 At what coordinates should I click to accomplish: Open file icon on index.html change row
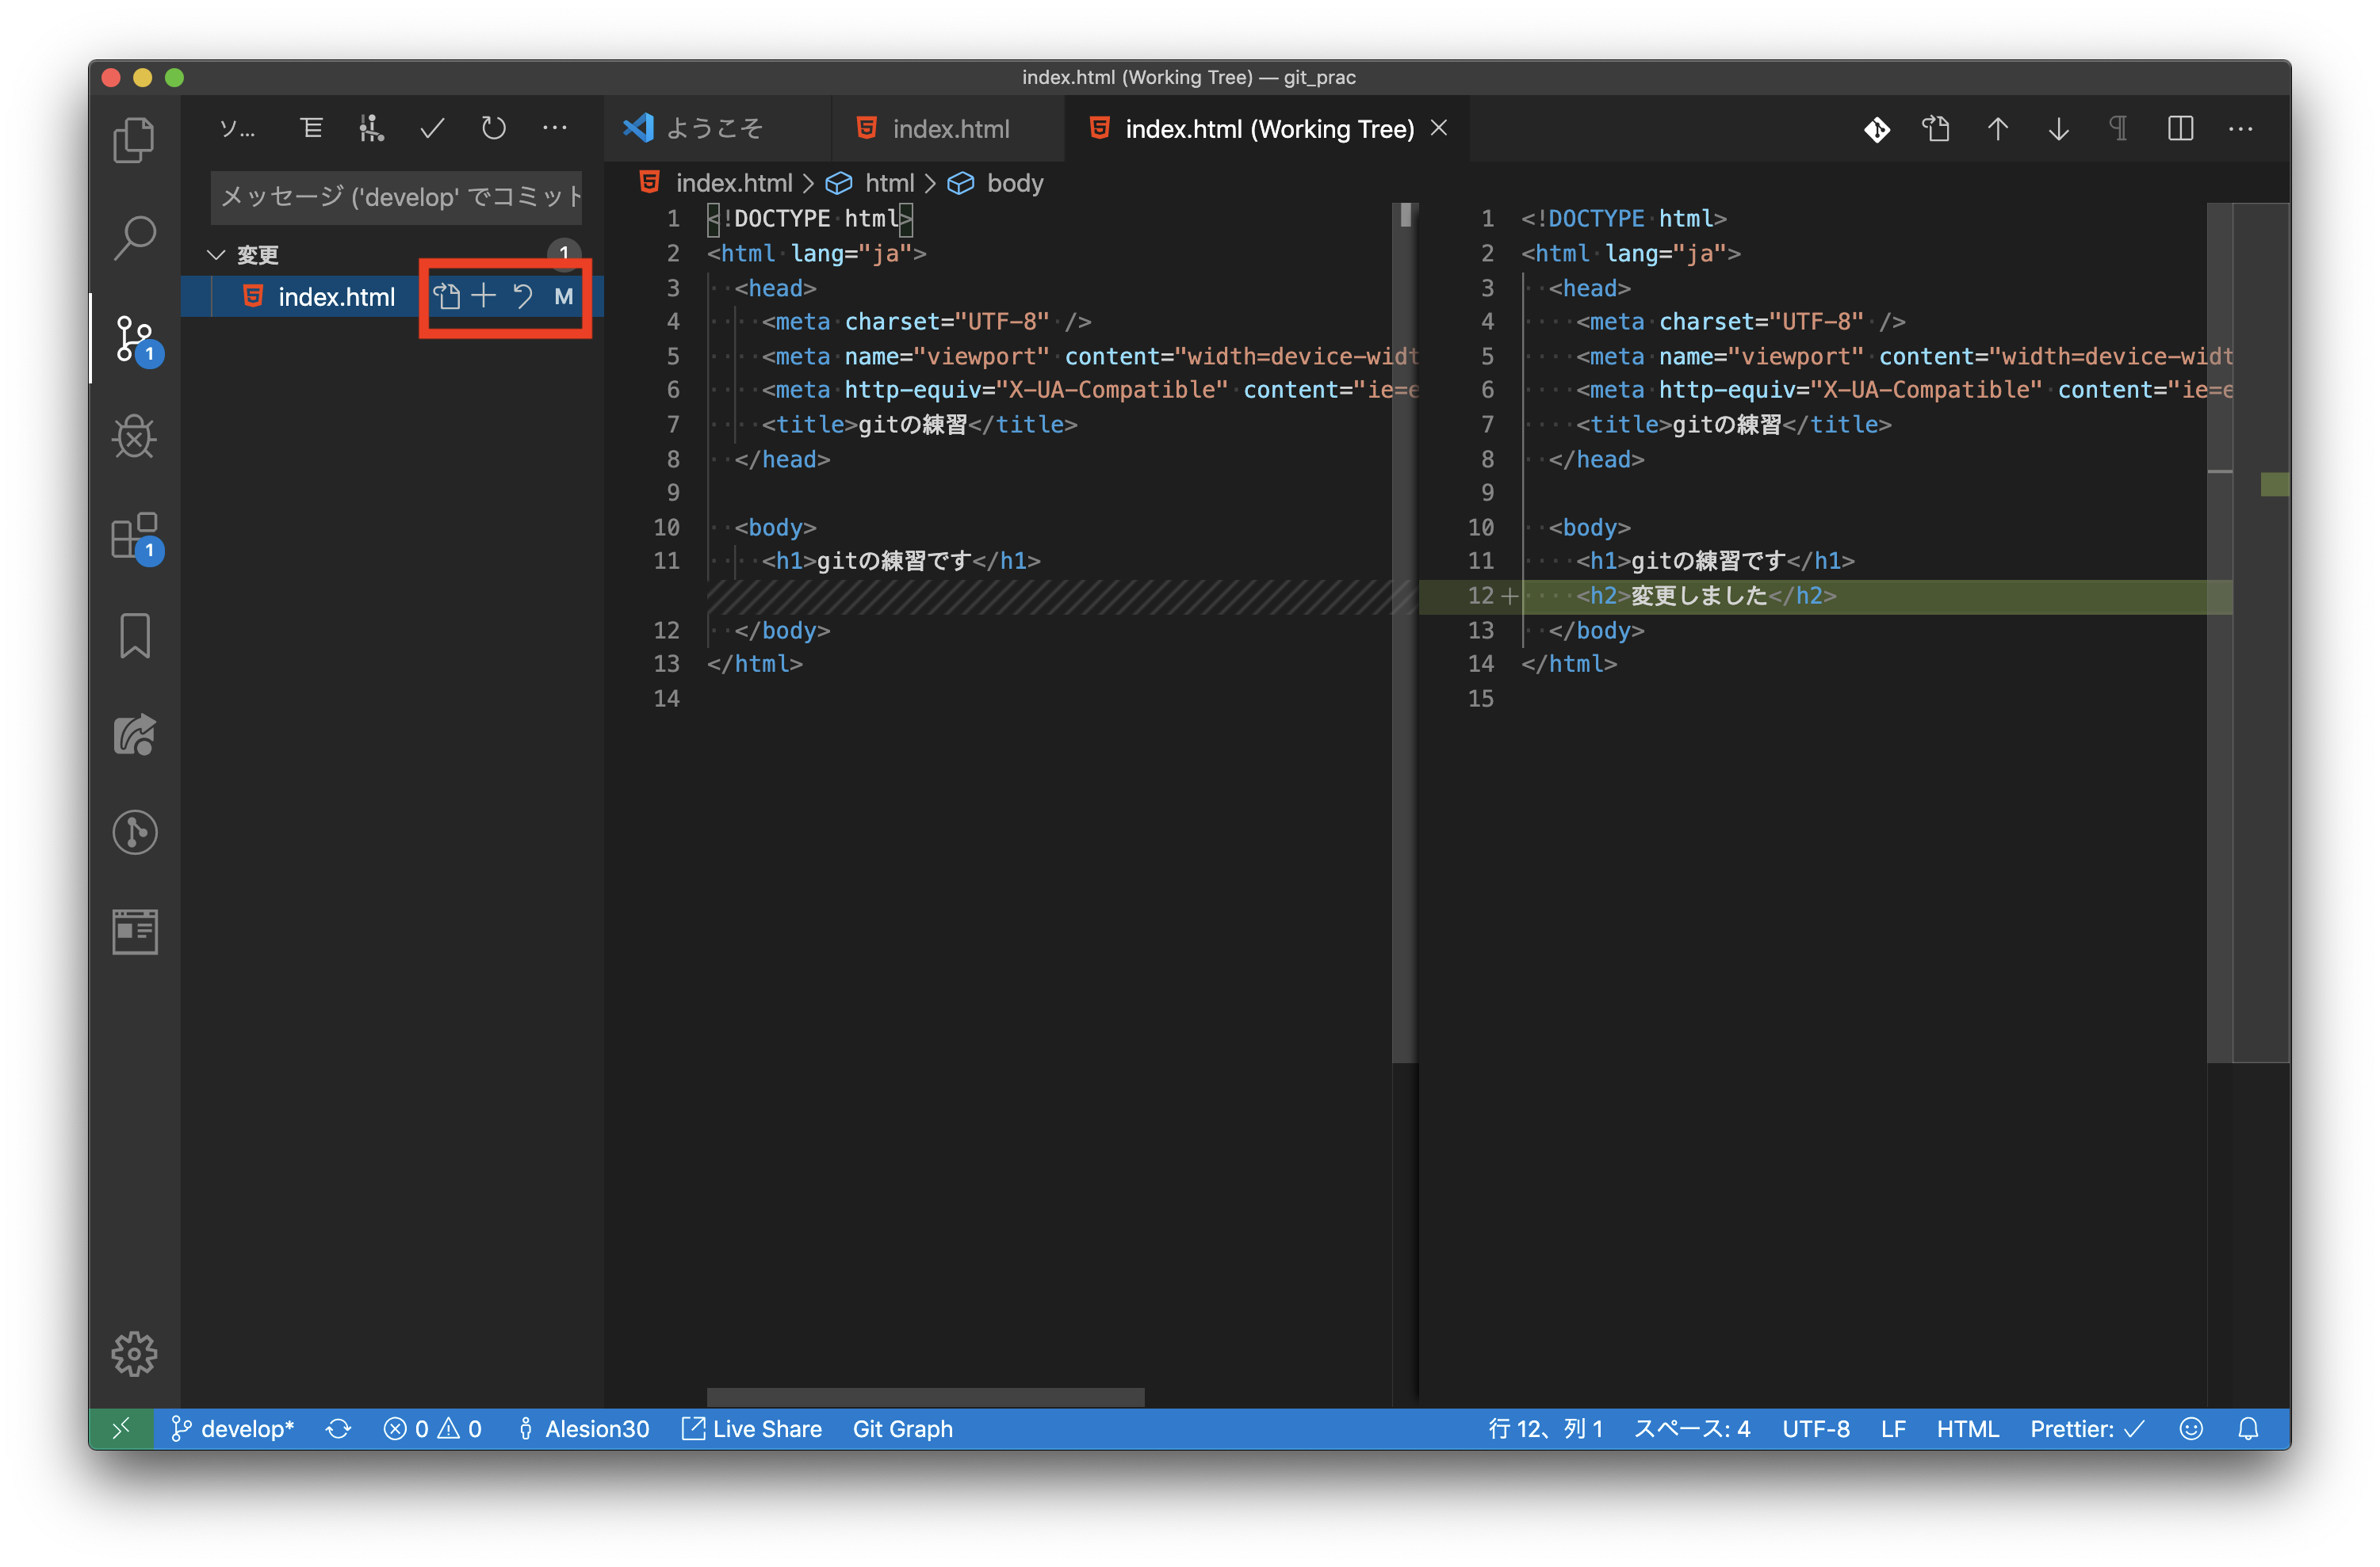pyautogui.click(x=446, y=297)
